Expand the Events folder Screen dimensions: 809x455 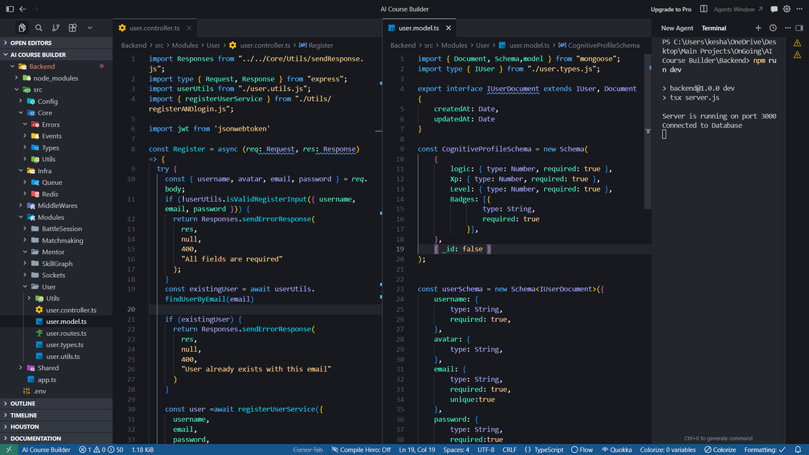tap(56, 136)
